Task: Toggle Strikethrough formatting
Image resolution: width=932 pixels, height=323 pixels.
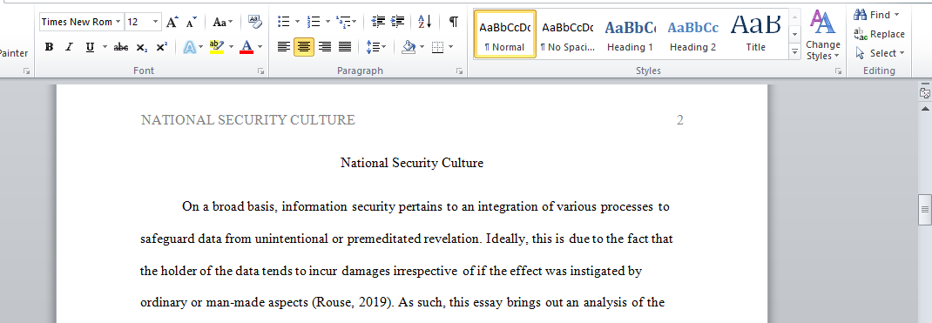Action: (x=121, y=47)
